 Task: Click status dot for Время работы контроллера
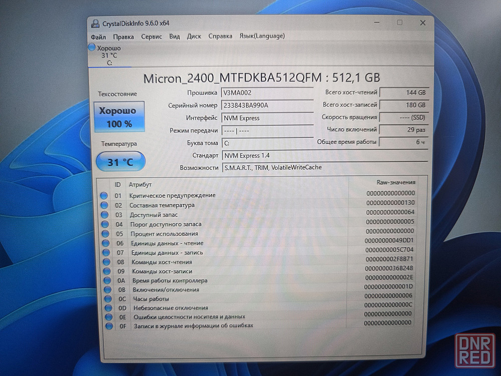point(107,280)
